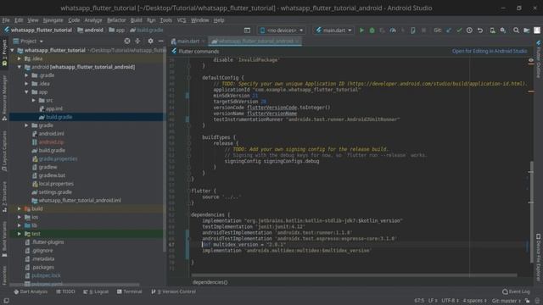Open the Refactor menu
The width and height of the screenshot is (543, 305).
[x=116, y=20]
